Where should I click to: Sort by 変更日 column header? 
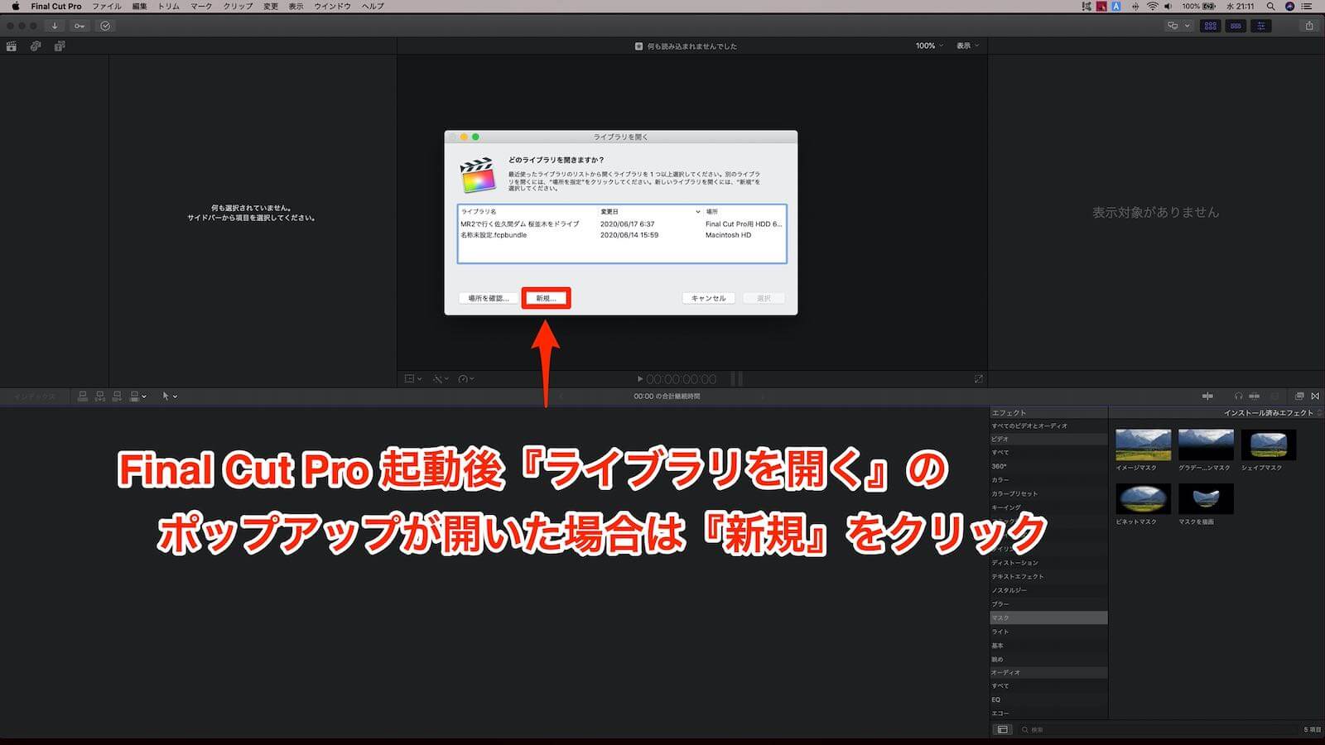(649, 212)
